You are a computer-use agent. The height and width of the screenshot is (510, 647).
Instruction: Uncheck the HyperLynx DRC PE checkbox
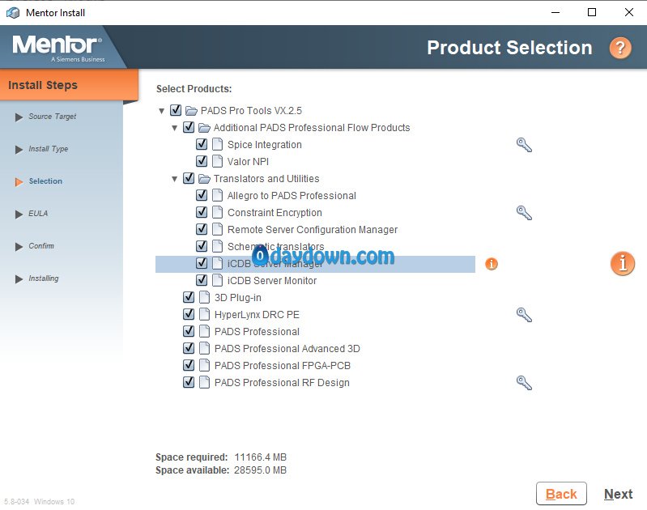point(189,314)
